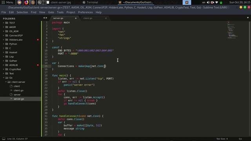Open the Menu launcher in the panel
251x141 pixels.
[7, 2]
